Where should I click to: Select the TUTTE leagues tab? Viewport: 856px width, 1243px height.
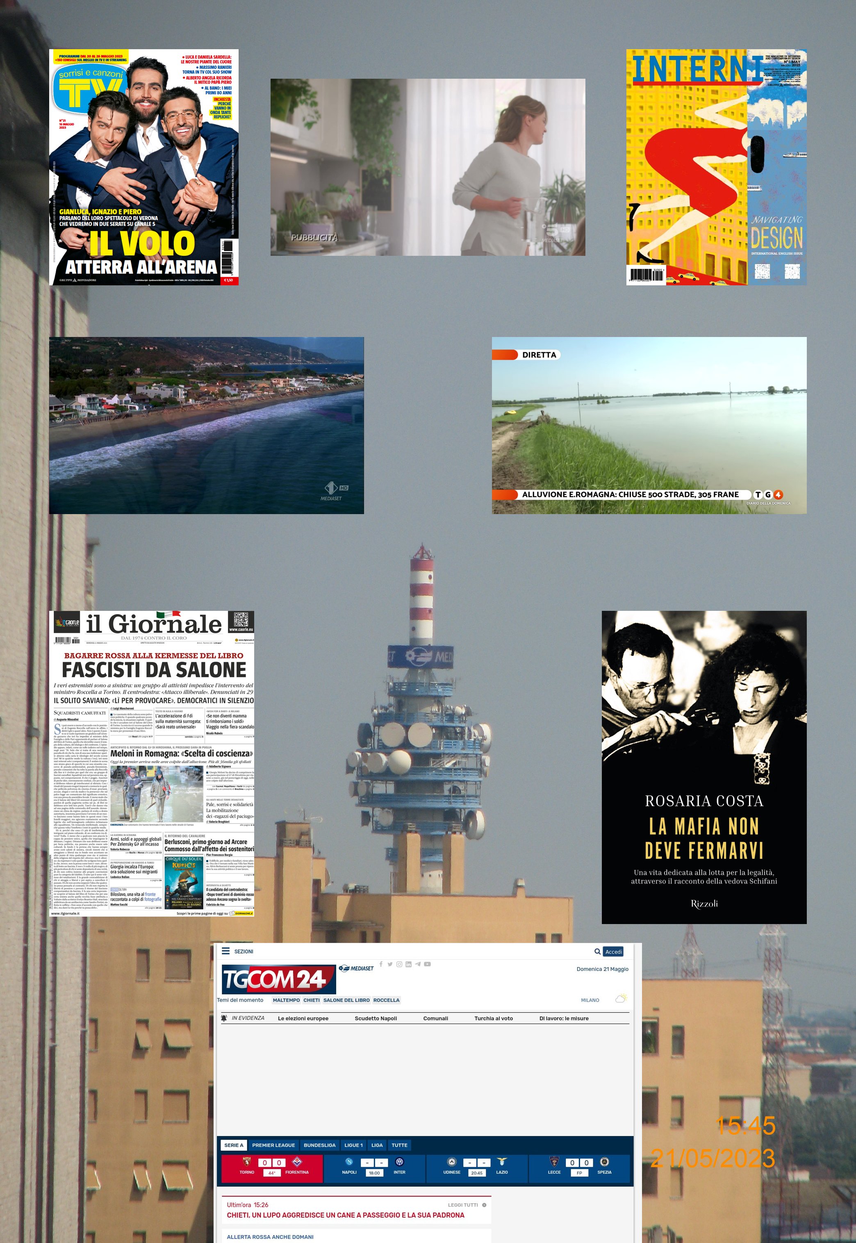pos(399,1145)
